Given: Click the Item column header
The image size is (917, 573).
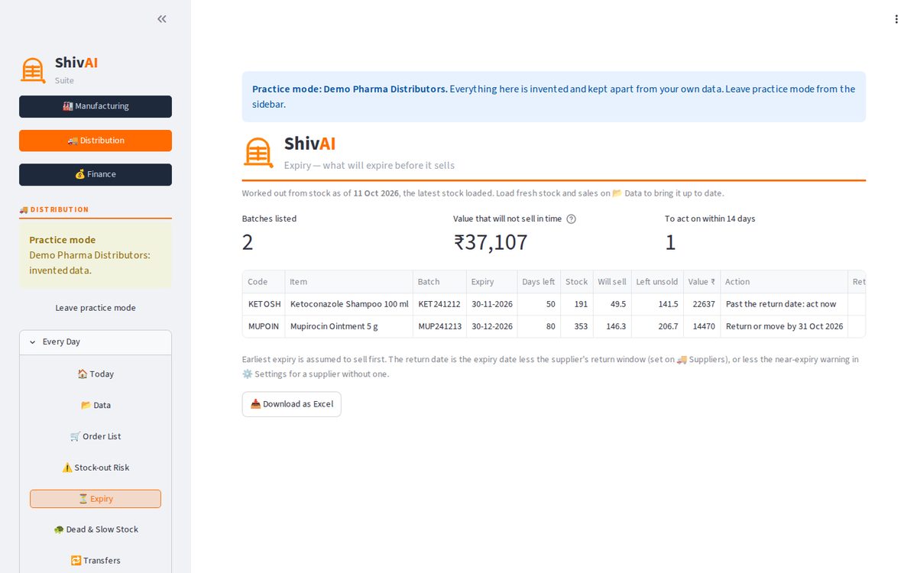Looking at the screenshot, I should 349,282.
